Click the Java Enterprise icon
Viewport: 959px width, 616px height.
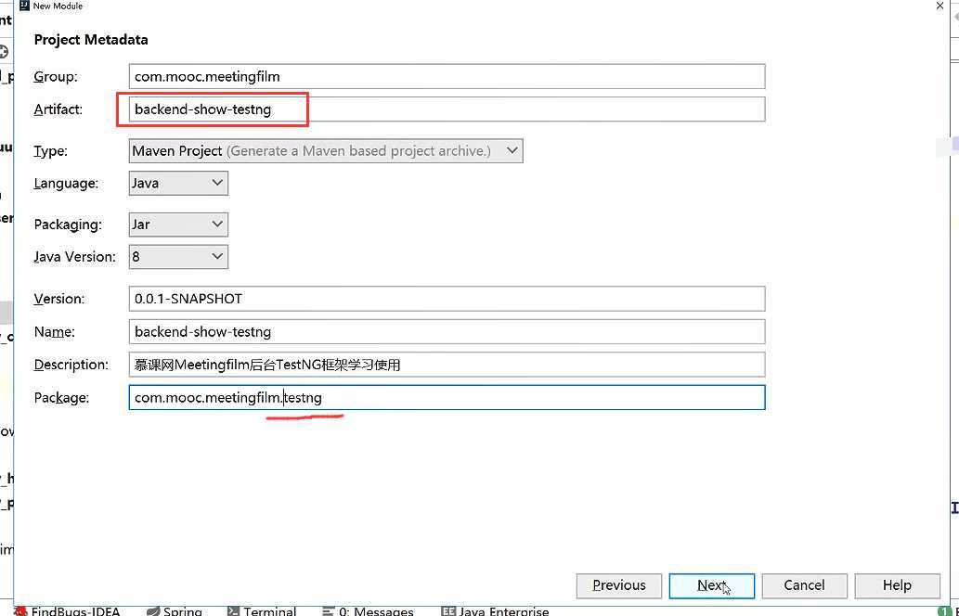(x=448, y=610)
